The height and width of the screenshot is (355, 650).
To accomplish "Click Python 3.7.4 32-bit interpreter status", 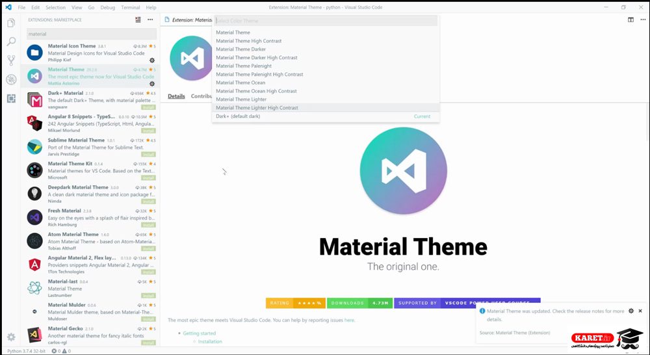I will coord(26,351).
